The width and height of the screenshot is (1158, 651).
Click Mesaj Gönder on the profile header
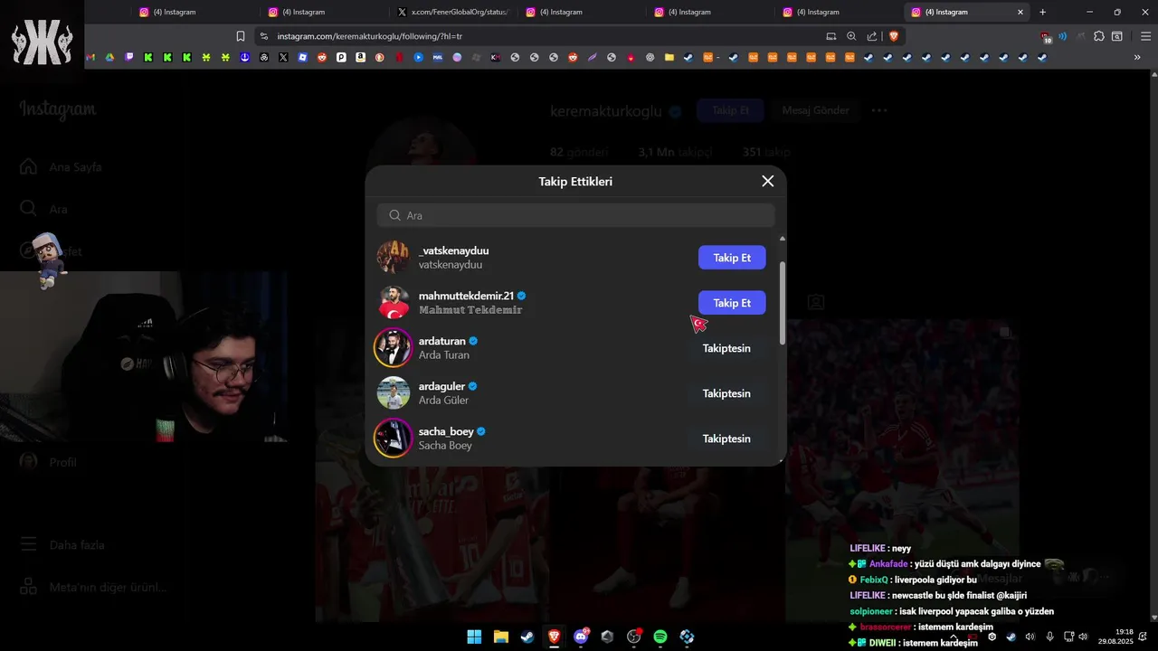[815, 110]
